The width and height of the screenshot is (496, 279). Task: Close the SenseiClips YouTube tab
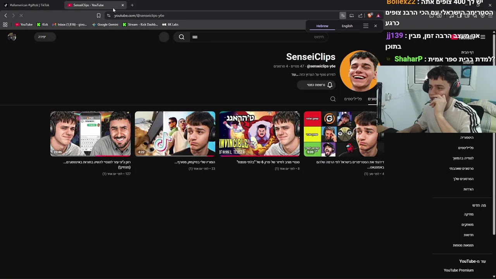(x=122, y=5)
